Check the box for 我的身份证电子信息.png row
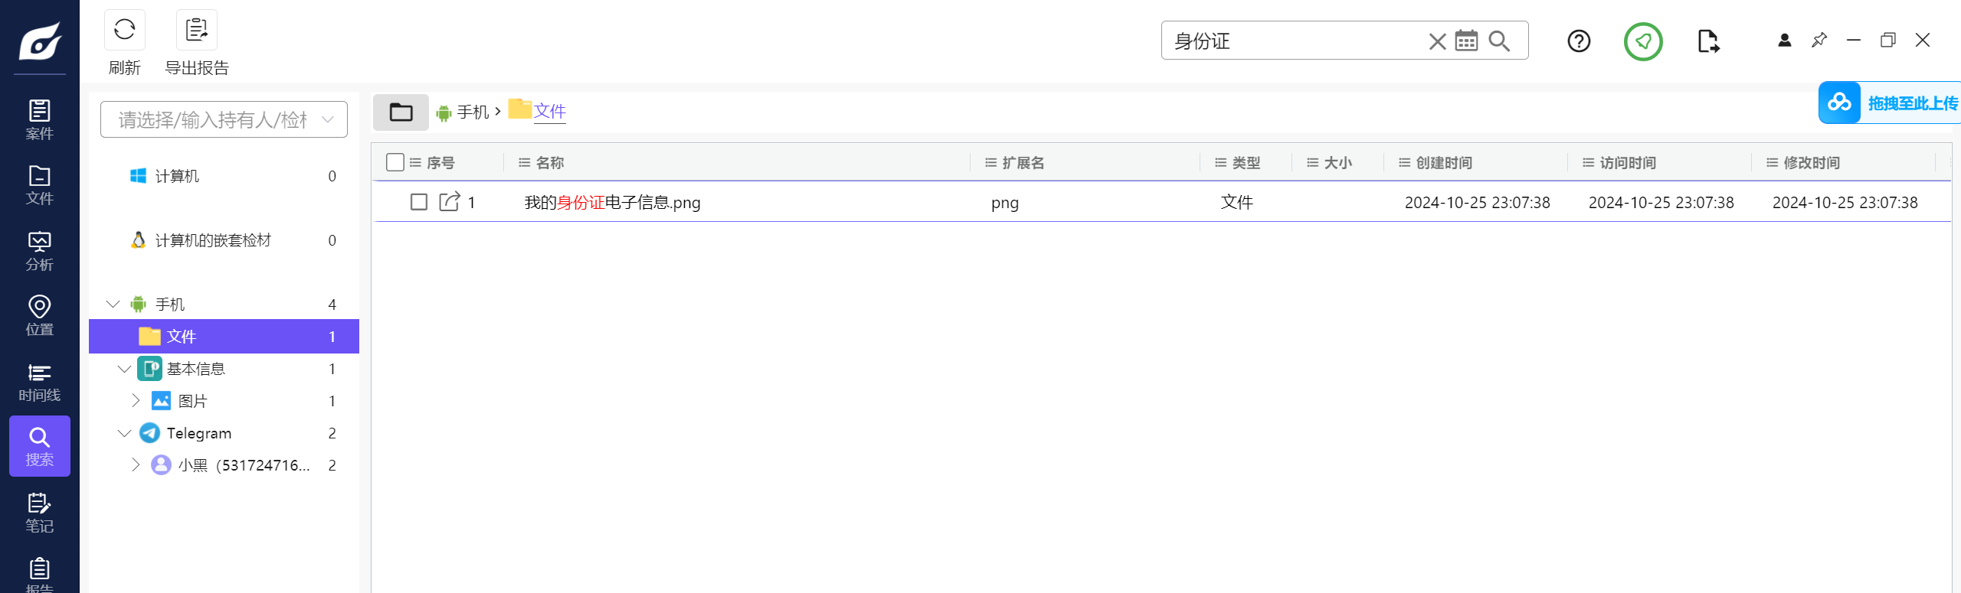The image size is (1961, 593). (419, 202)
